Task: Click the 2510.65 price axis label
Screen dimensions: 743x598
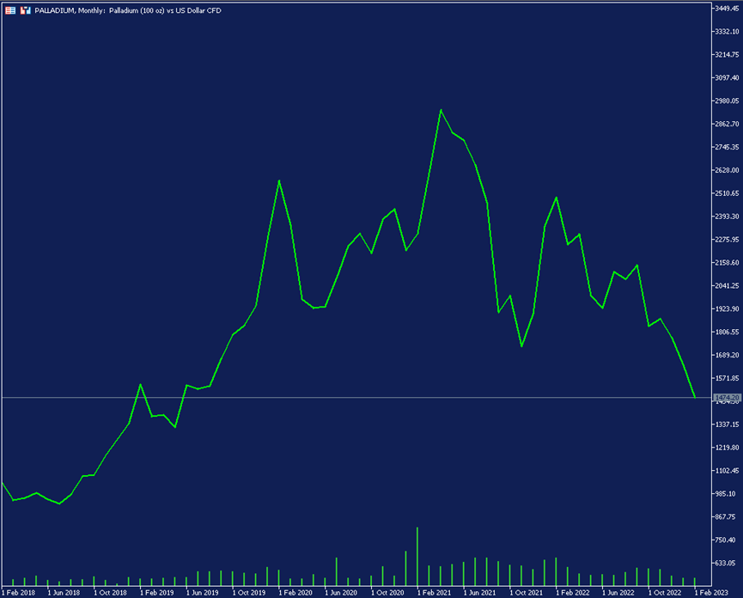Action: [727, 193]
